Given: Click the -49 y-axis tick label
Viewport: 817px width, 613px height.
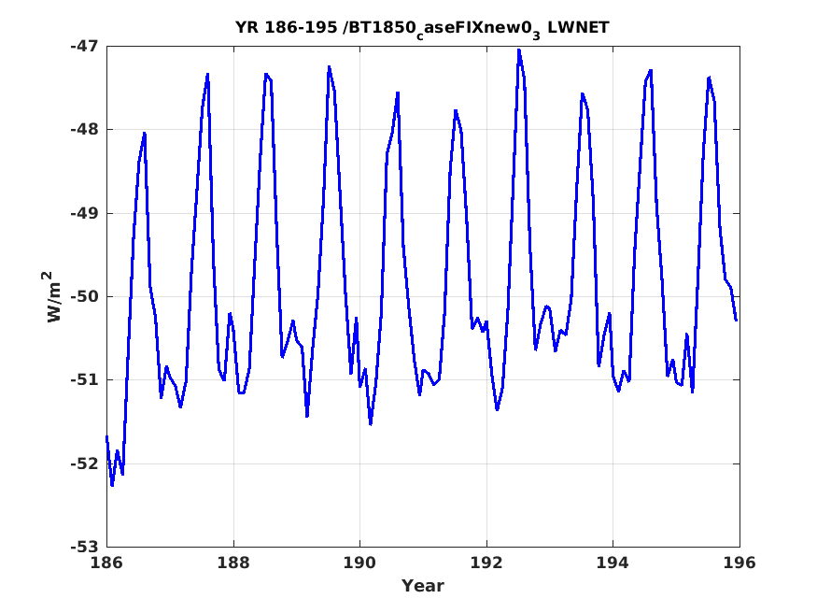Looking at the screenshot, I should (84, 213).
